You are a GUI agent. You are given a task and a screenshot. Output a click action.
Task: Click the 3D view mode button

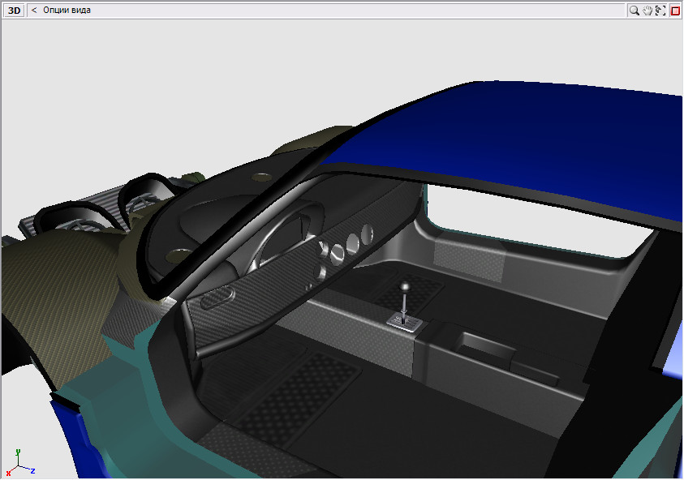(14, 10)
